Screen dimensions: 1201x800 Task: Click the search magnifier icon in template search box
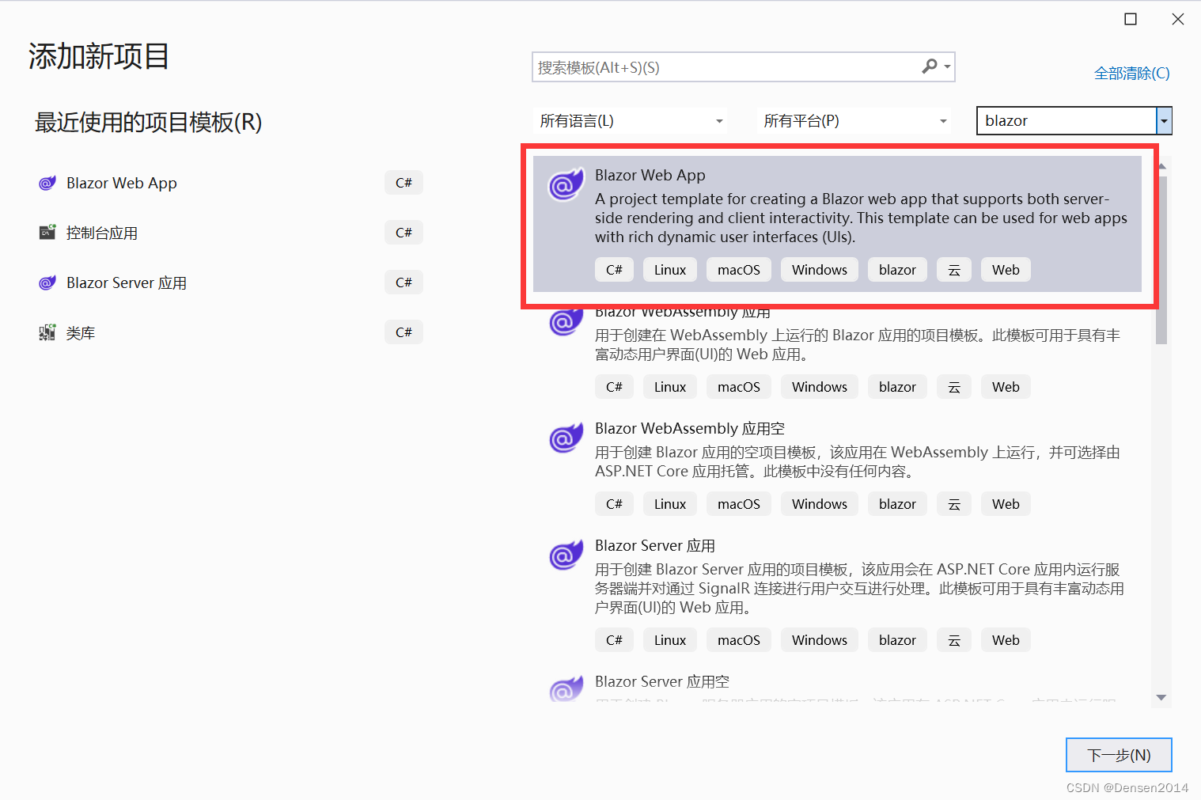pyautogui.click(x=930, y=66)
